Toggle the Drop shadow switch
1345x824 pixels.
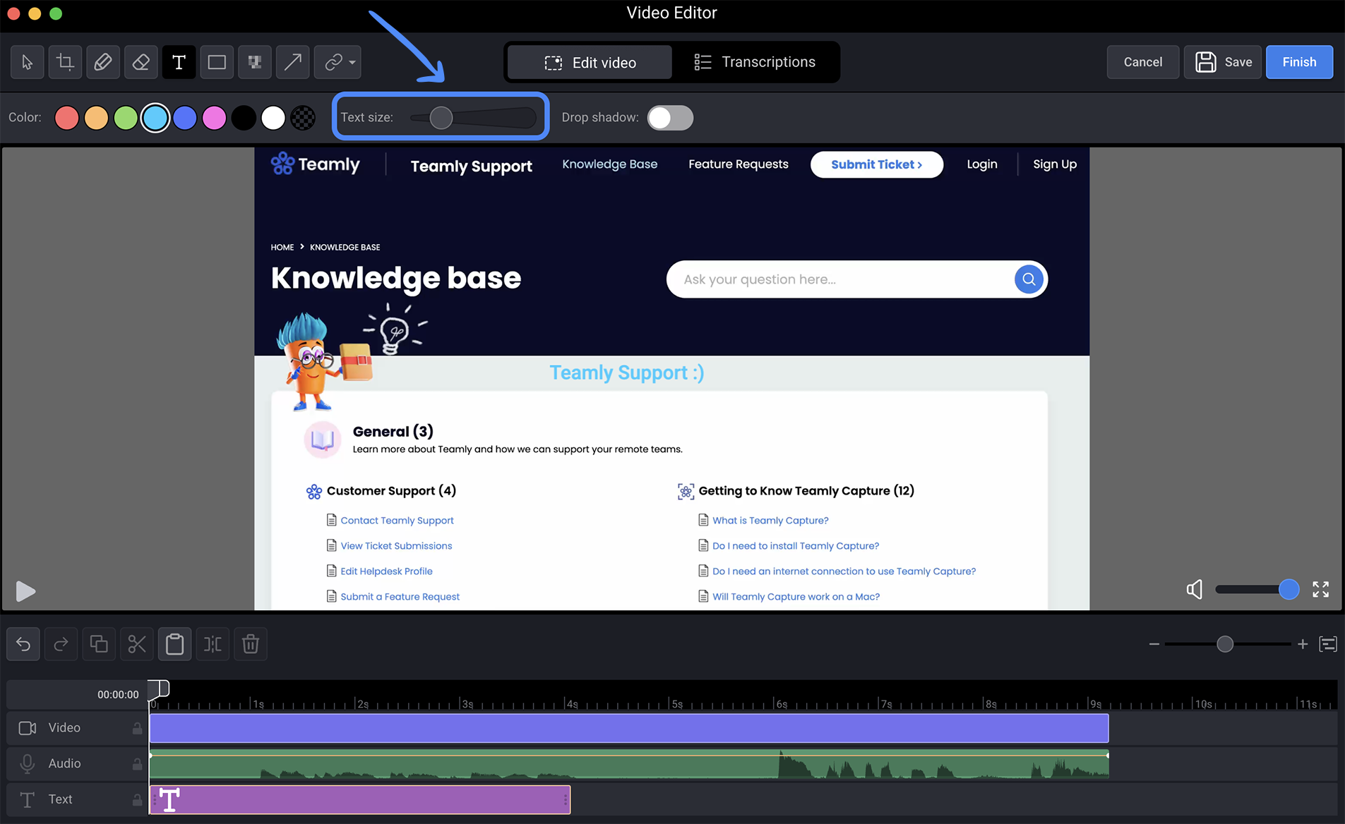(670, 118)
